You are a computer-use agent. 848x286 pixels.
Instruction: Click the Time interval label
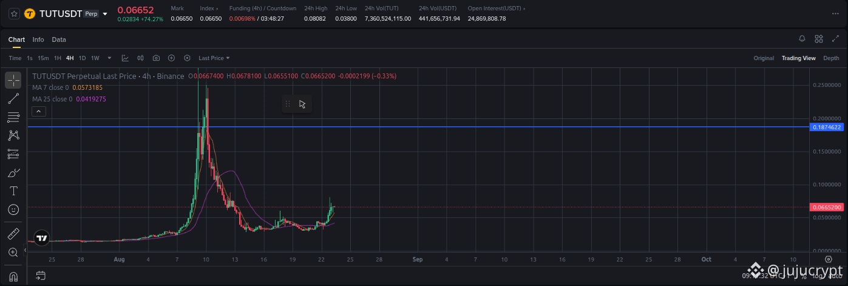[15, 58]
